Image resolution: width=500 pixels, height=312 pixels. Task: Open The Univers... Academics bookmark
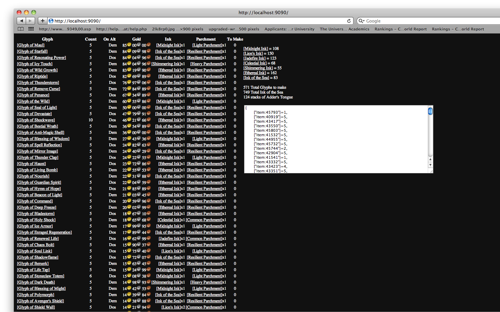click(x=344, y=29)
